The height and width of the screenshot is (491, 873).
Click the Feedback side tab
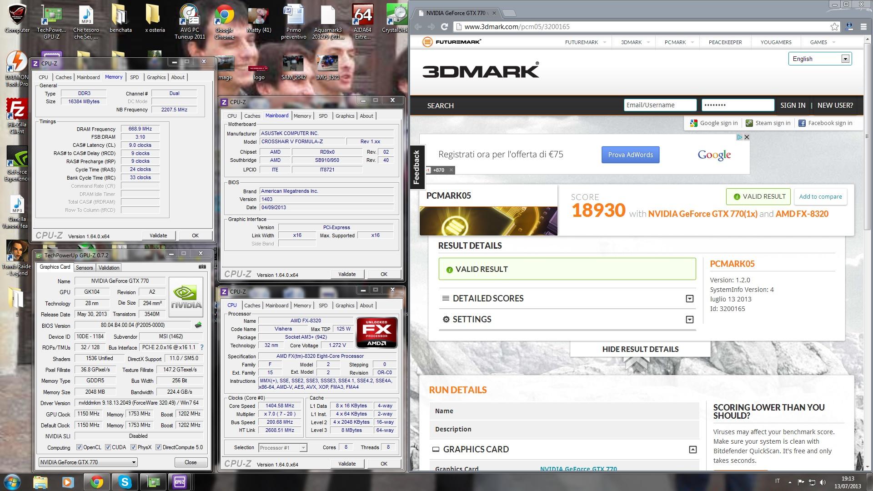pyautogui.click(x=417, y=167)
